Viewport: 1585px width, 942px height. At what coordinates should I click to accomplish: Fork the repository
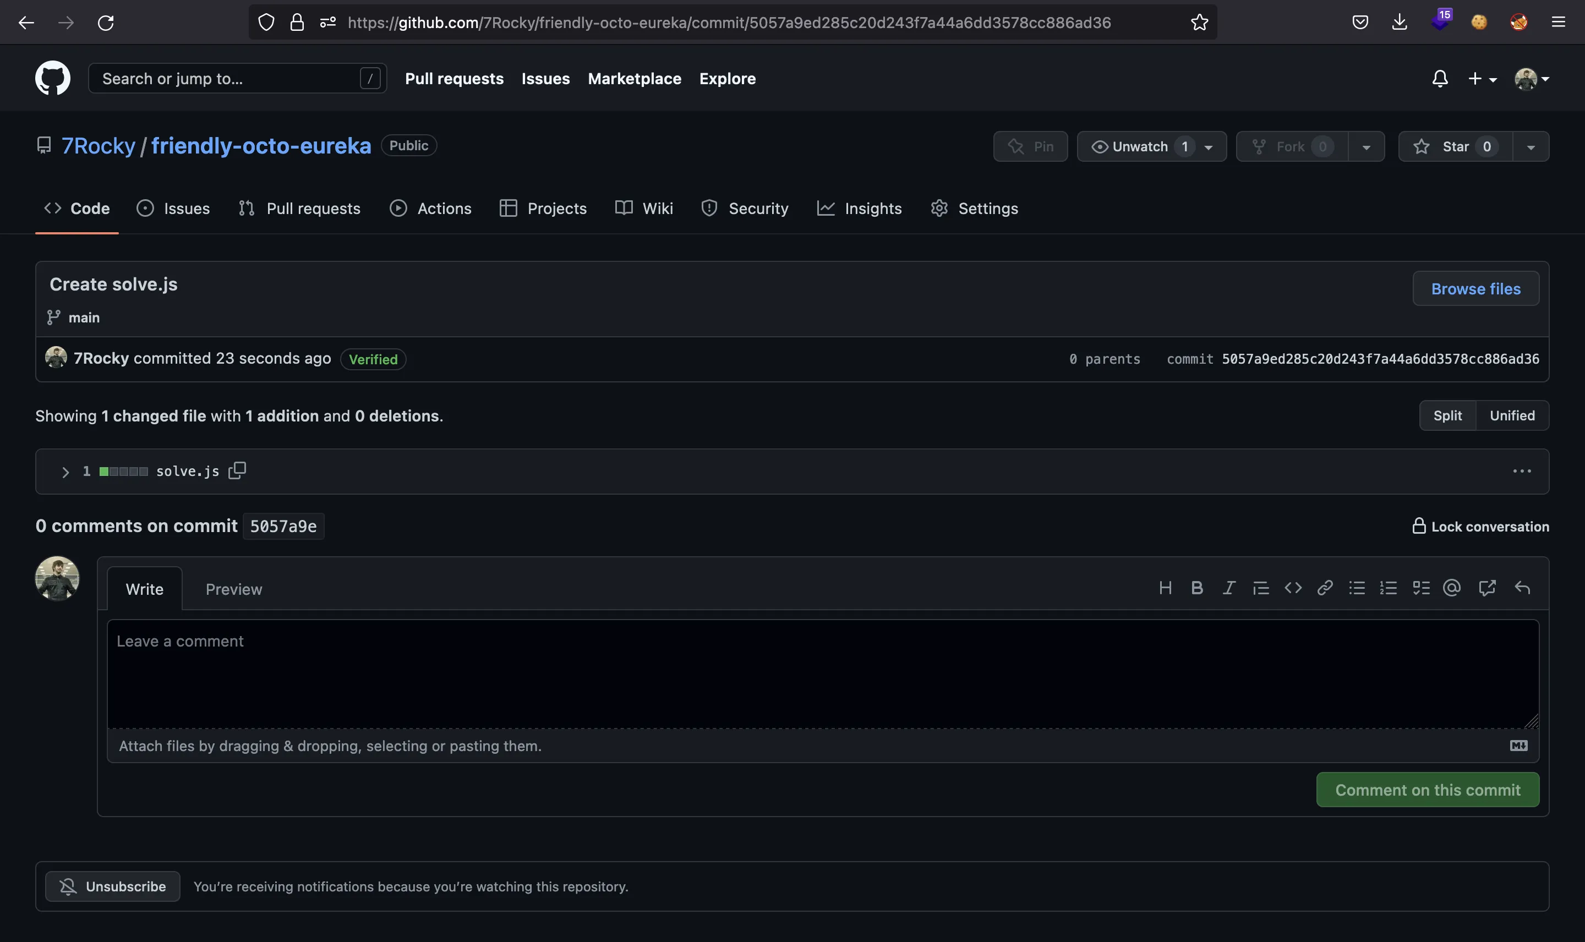pyautogui.click(x=1292, y=146)
